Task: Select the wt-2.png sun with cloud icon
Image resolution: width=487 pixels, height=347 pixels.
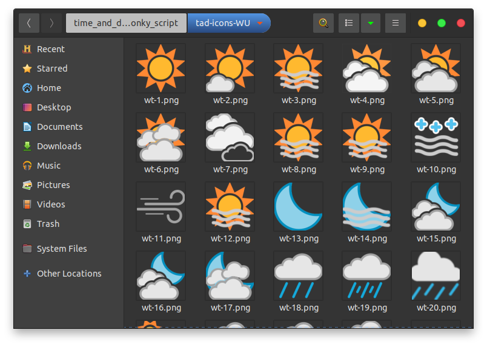Action: tap(230, 69)
